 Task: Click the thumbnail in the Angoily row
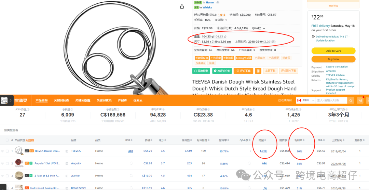tap(19, 163)
